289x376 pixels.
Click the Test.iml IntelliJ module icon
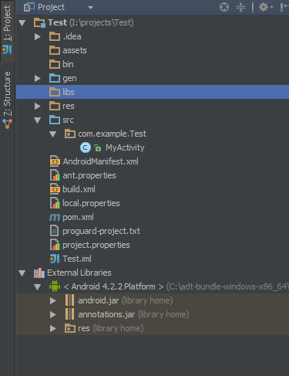coord(55,259)
